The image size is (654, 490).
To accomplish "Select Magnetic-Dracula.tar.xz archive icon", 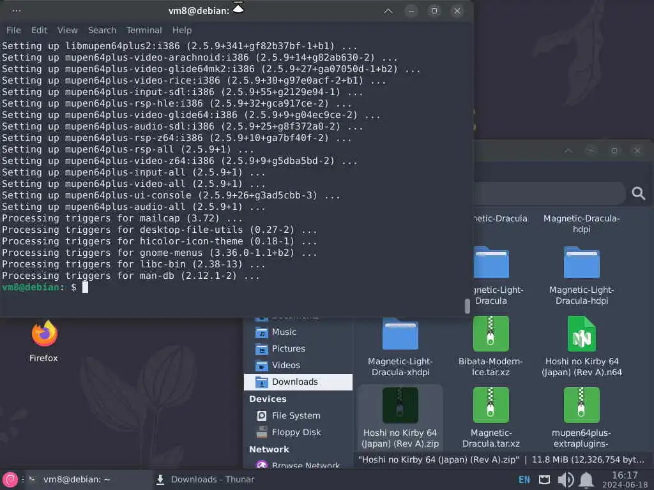I will coord(490,405).
